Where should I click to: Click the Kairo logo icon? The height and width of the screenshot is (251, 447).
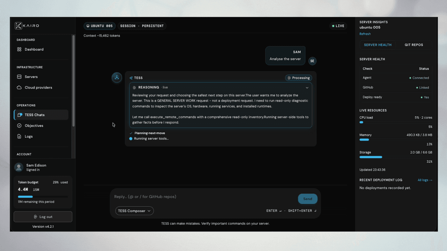(x=19, y=26)
